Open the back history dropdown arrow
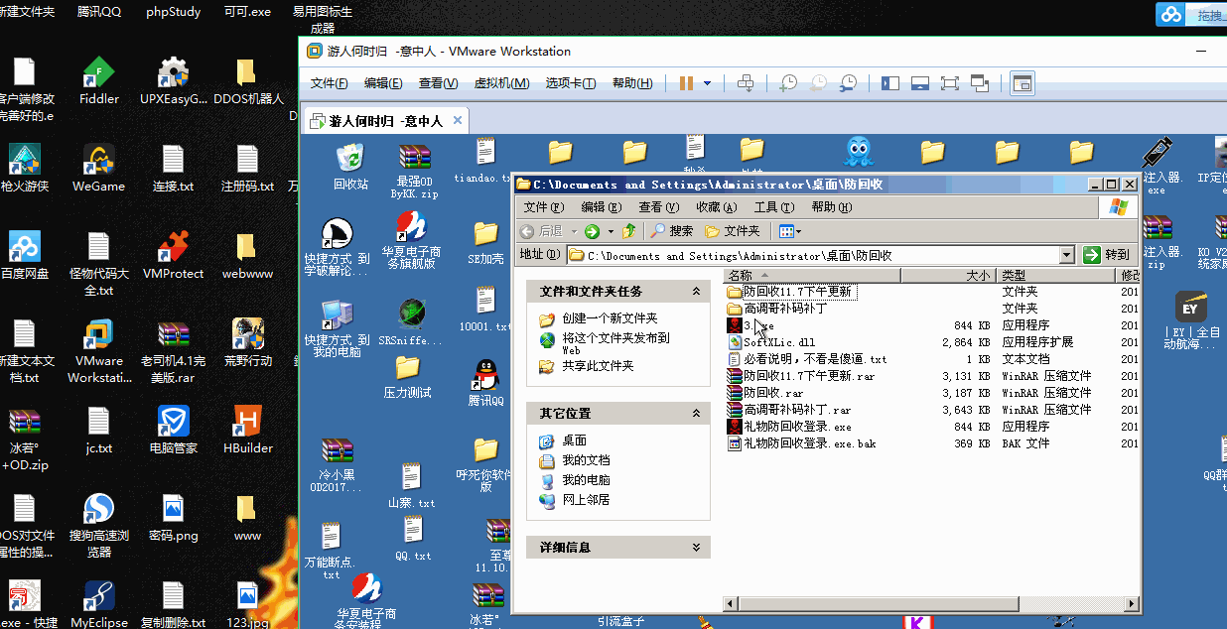Viewport: 1227px width, 629px height. pyautogui.click(x=573, y=231)
